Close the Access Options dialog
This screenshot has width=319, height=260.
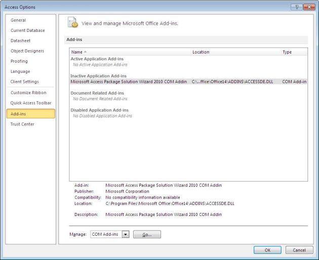pyautogui.click(x=309, y=7)
